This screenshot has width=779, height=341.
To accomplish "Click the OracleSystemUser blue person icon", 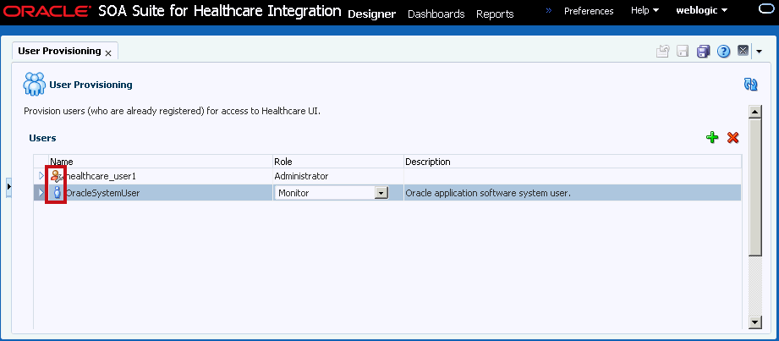I will [58, 193].
